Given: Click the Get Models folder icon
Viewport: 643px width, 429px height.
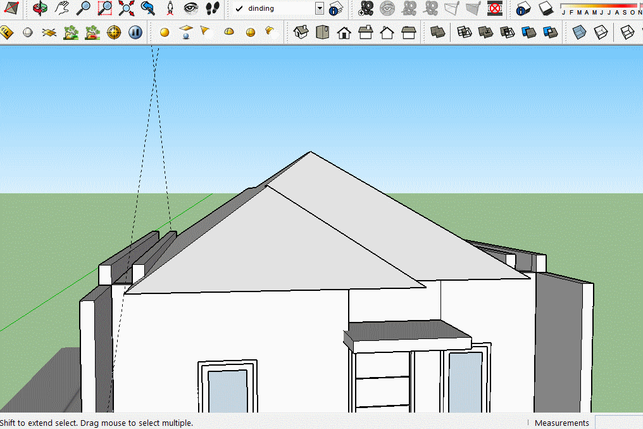Looking at the screenshot, I should (x=71, y=32).
